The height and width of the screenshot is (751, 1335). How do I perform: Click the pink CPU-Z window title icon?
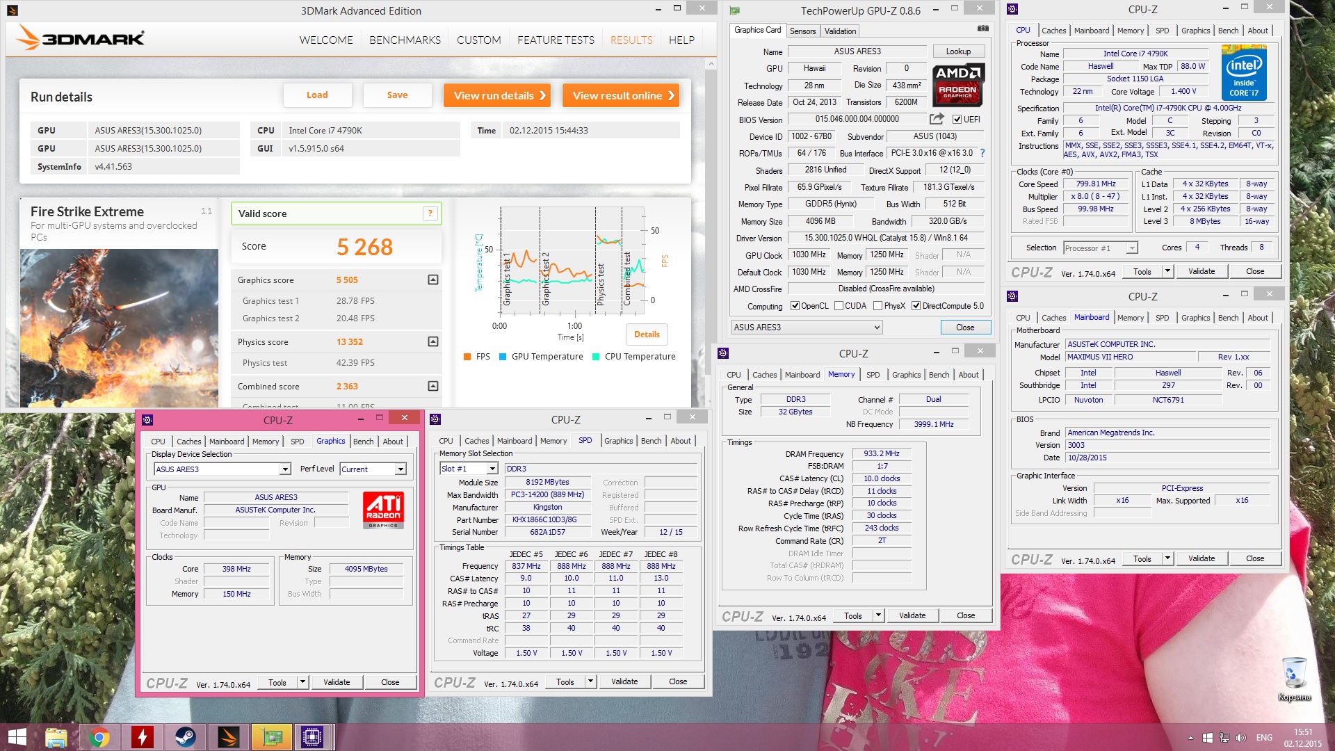[147, 419]
